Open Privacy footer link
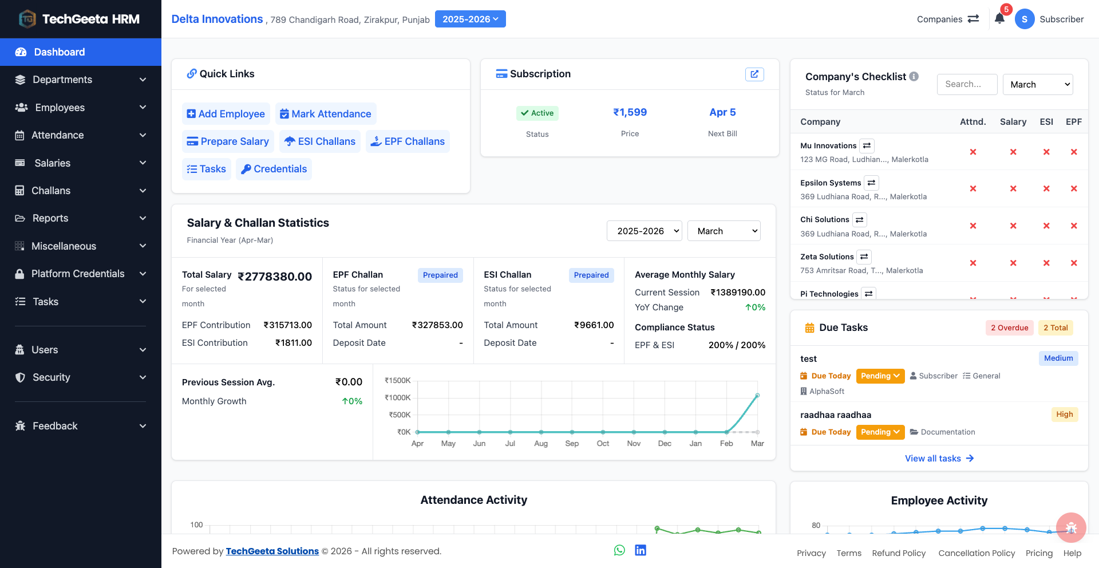Screen dimensions: 1099x568 pos(811,553)
